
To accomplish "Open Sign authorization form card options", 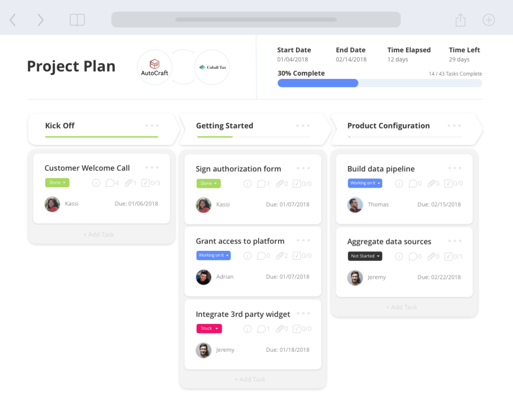I will (x=304, y=168).
